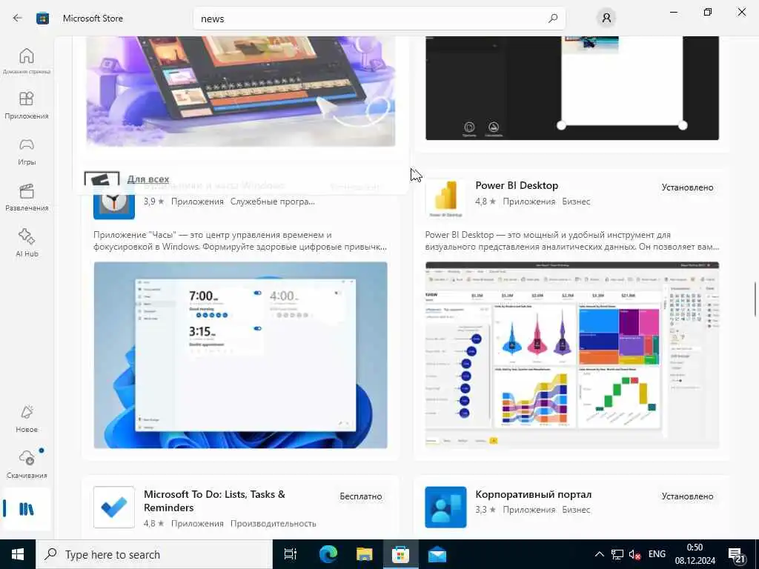
Task: Open the Игры sidebar section
Action: (x=27, y=151)
